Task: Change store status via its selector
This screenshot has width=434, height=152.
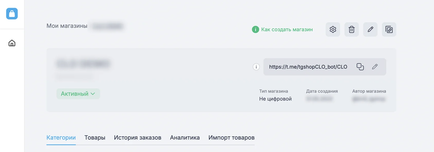Action: point(78,94)
